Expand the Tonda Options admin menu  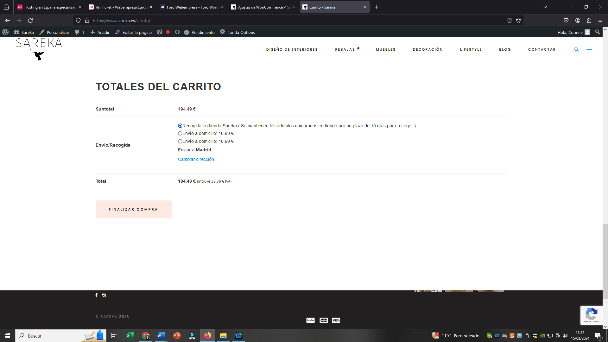tap(237, 32)
